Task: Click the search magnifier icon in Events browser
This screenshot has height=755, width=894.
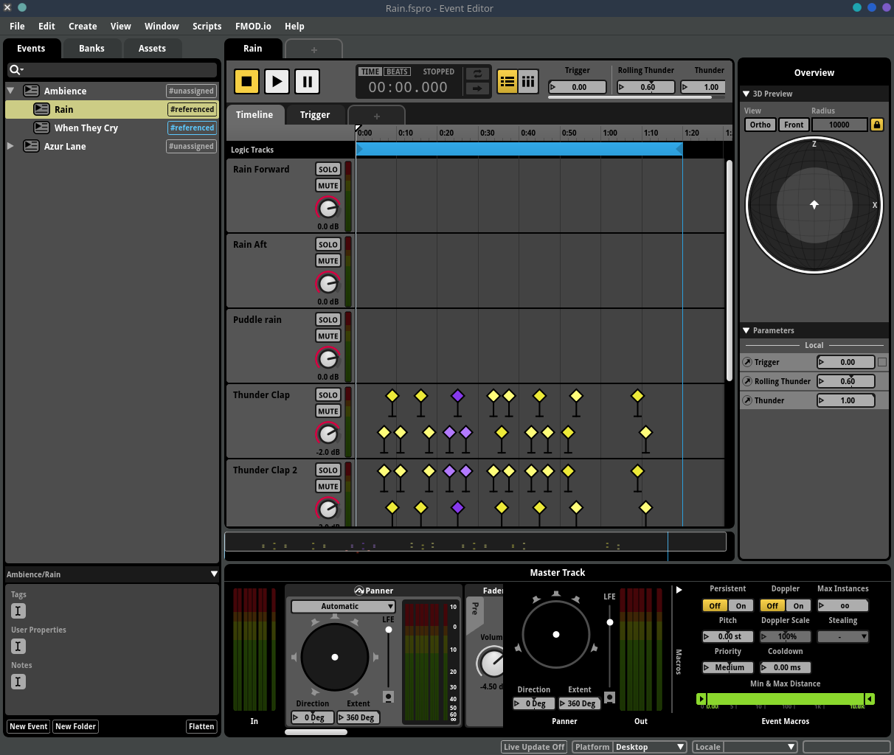Action: pos(15,70)
